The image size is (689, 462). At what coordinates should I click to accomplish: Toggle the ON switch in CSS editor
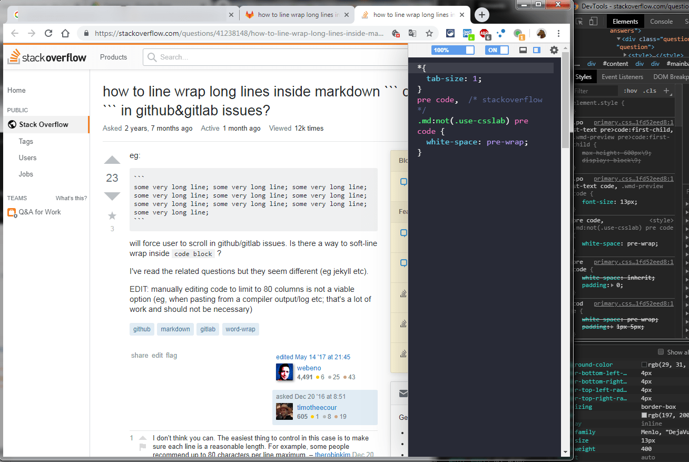click(x=498, y=50)
